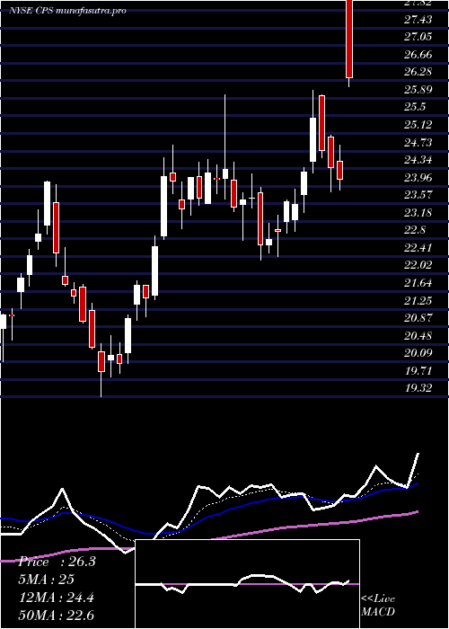Click the 50MA : 22.6 readout
449x629 pixels.
57,616
